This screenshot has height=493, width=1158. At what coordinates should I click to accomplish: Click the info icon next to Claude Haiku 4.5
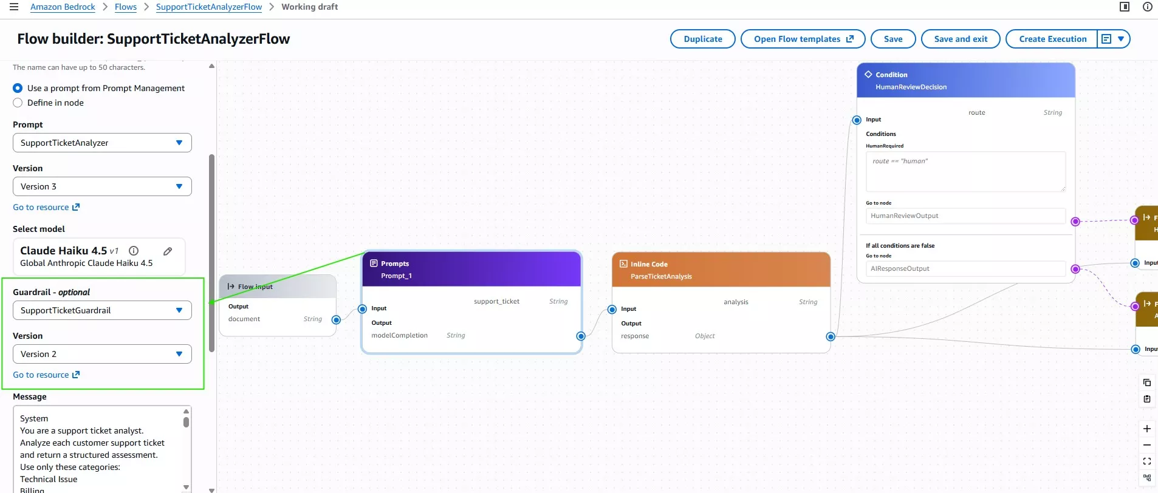134,251
